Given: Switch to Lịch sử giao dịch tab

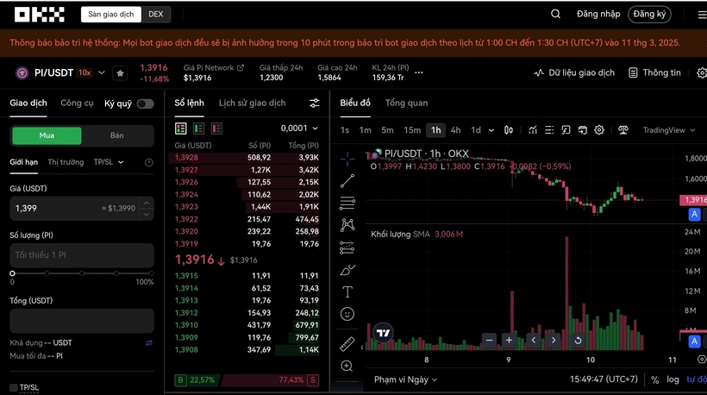Looking at the screenshot, I should (x=252, y=103).
